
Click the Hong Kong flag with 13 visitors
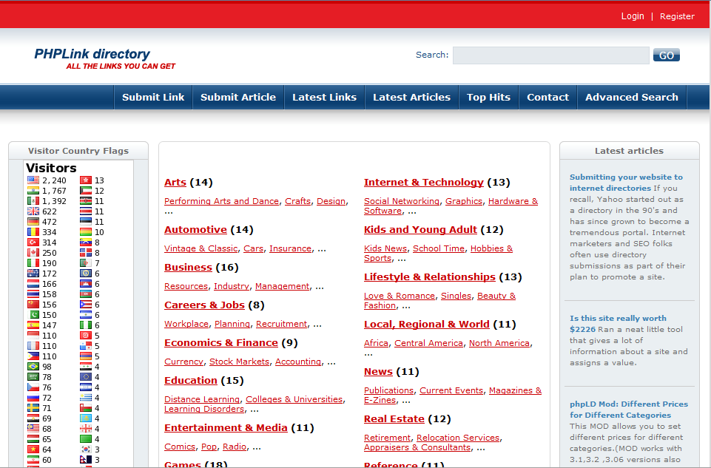86,180
